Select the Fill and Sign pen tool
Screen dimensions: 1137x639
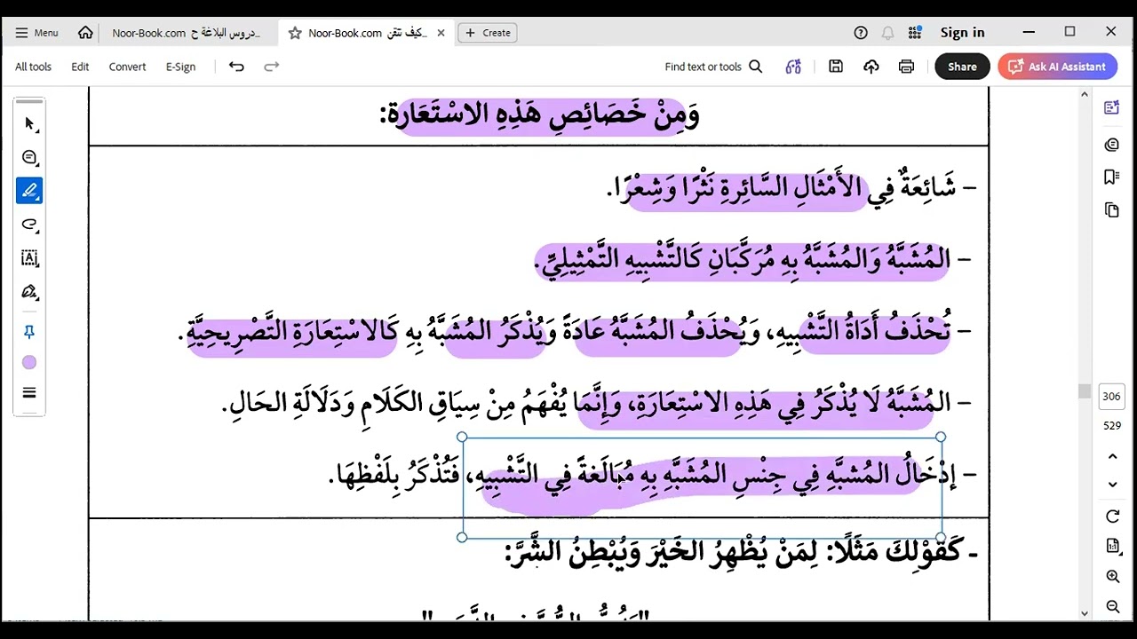(29, 292)
